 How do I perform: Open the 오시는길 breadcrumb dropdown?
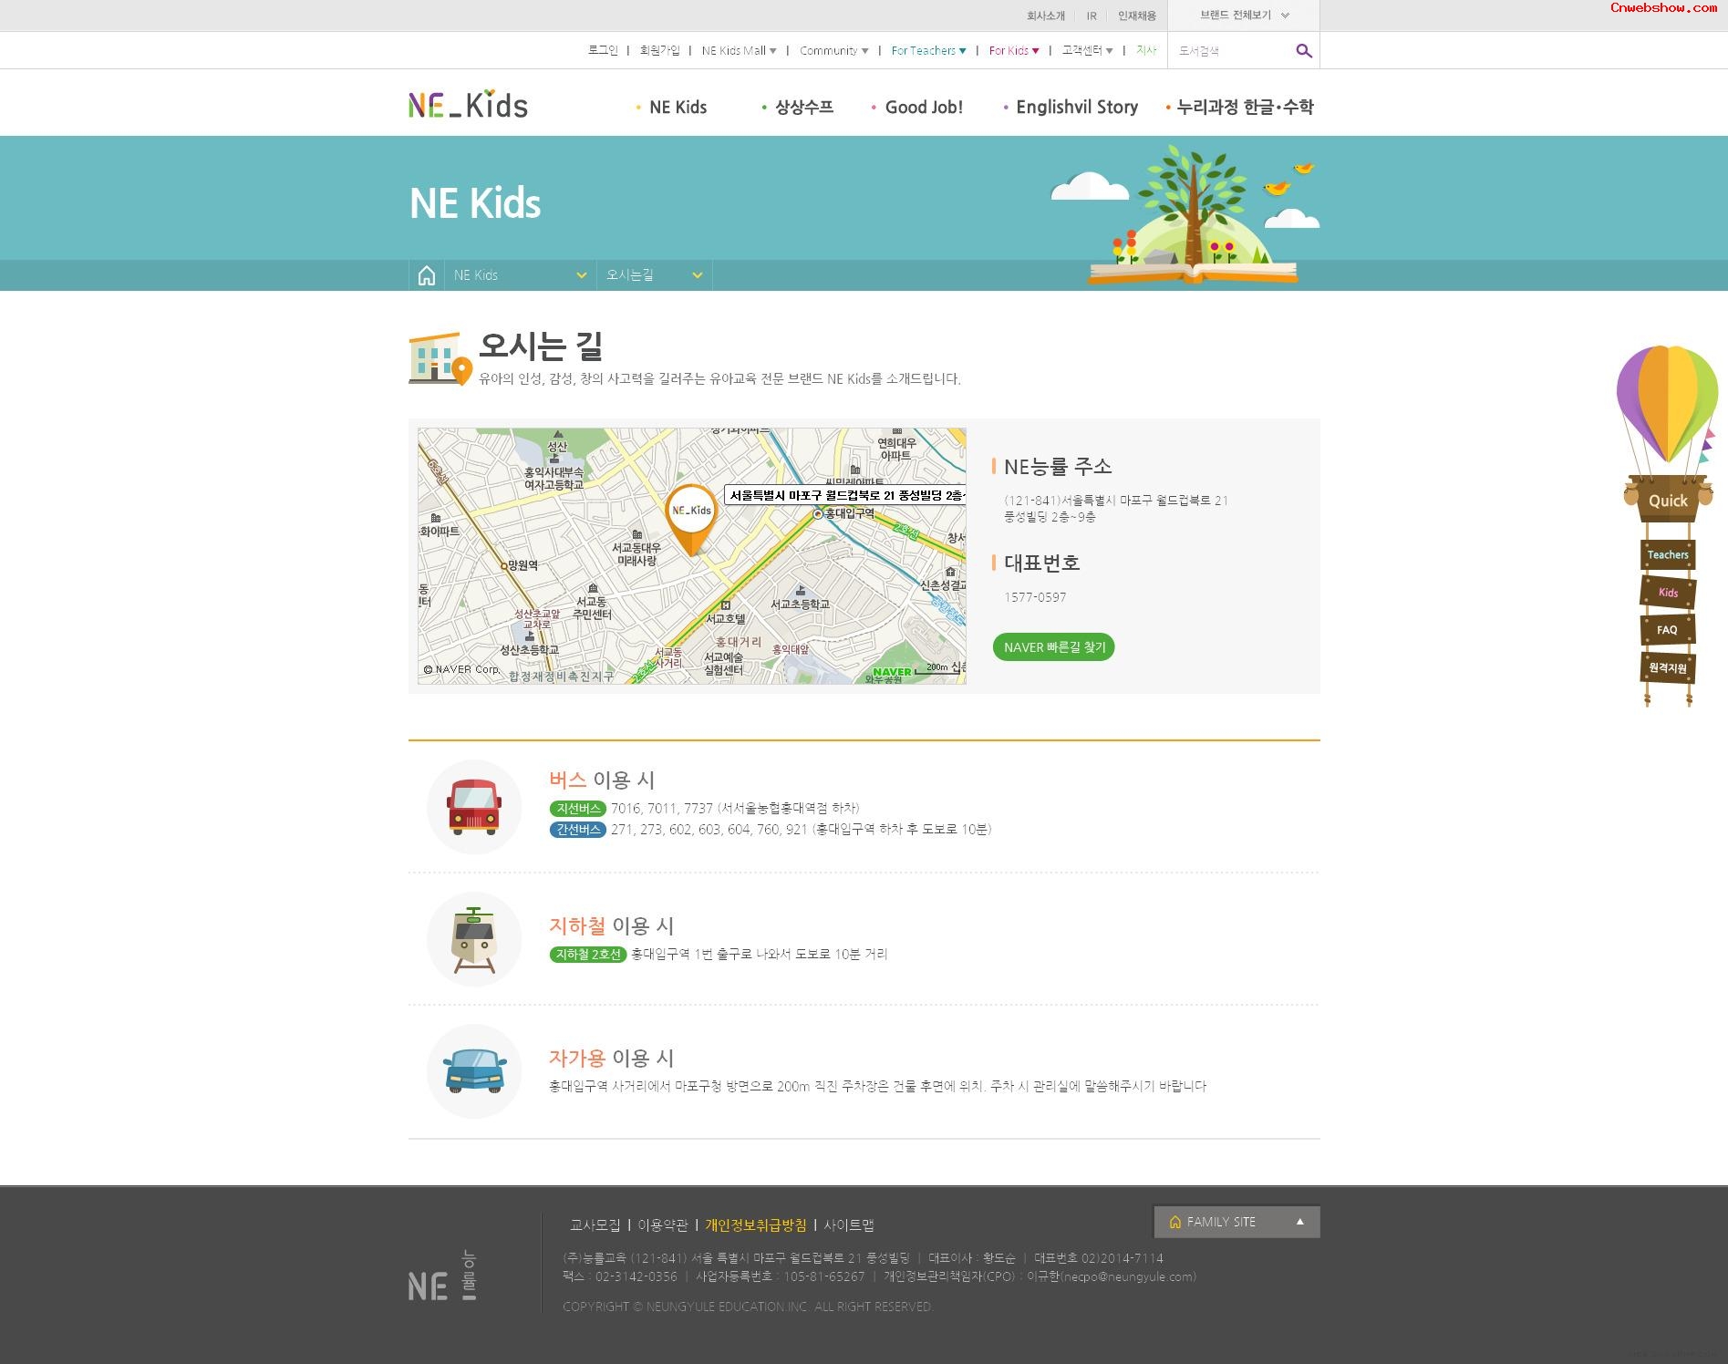(x=655, y=275)
